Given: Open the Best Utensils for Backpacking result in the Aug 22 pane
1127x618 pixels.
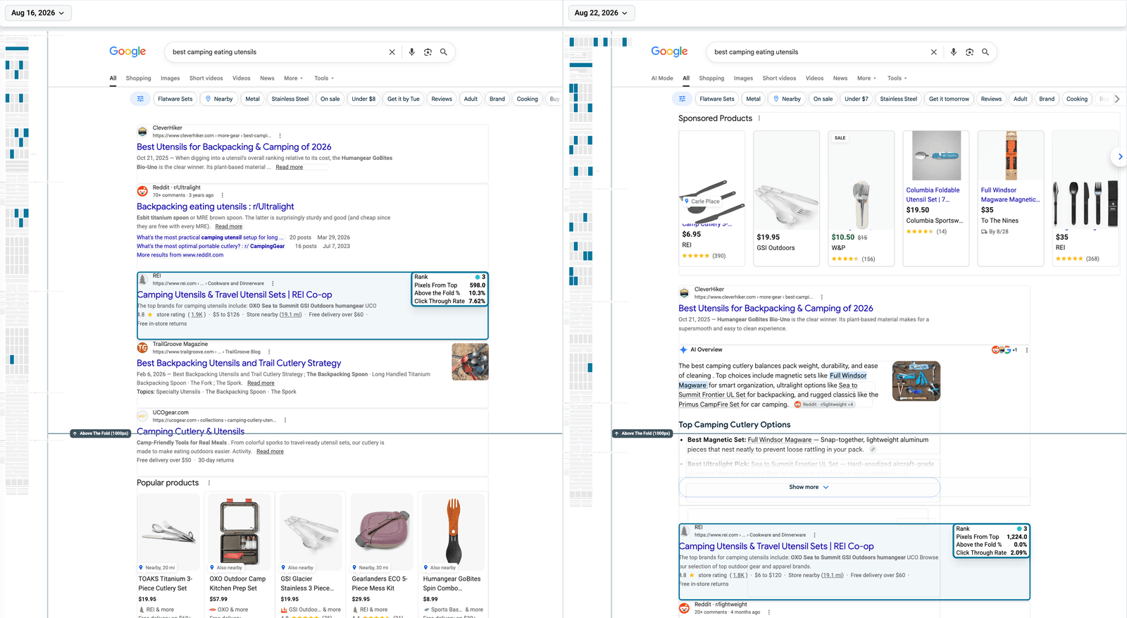Looking at the screenshot, I should pos(776,308).
